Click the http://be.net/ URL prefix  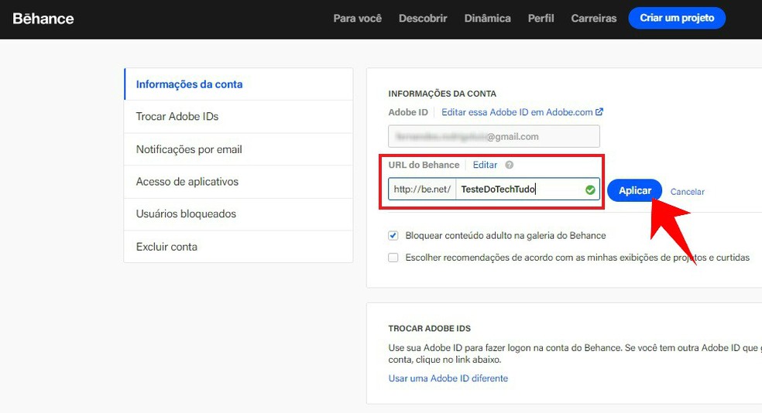[422, 189]
